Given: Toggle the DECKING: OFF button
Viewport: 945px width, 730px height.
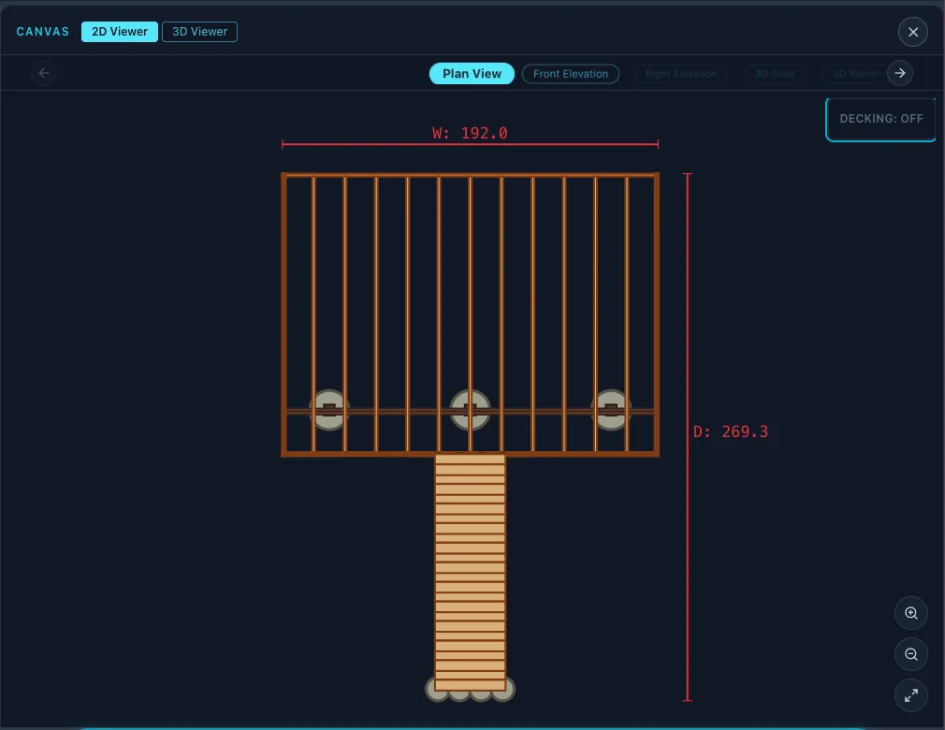Looking at the screenshot, I should tap(880, 119).
